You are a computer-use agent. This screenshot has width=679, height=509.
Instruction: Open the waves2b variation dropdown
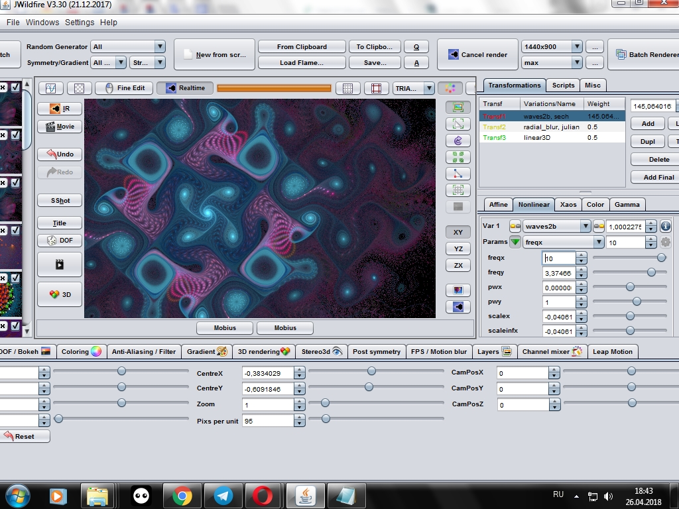[x=556, y=226]
